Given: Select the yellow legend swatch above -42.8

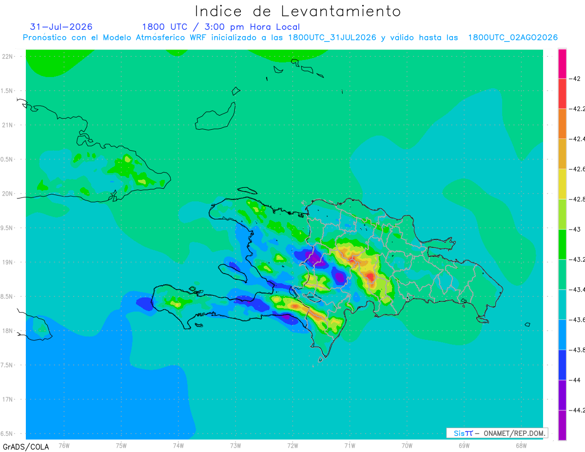Looking at the screenshot, I should (562, 184).
